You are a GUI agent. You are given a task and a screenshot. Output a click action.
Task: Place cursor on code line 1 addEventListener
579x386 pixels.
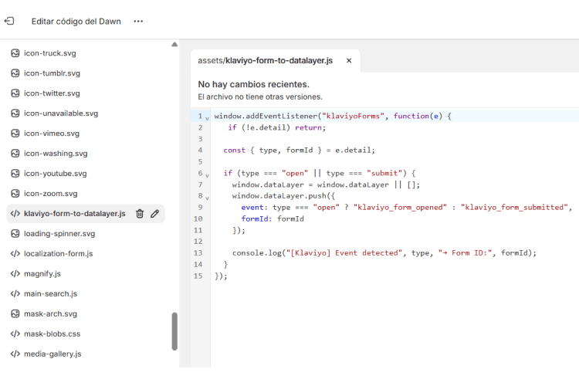point(333,116)
